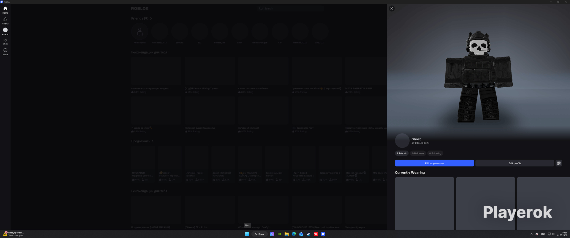Click the cloud sync error tray icon
570x238 pixels.
coord(537,234)
